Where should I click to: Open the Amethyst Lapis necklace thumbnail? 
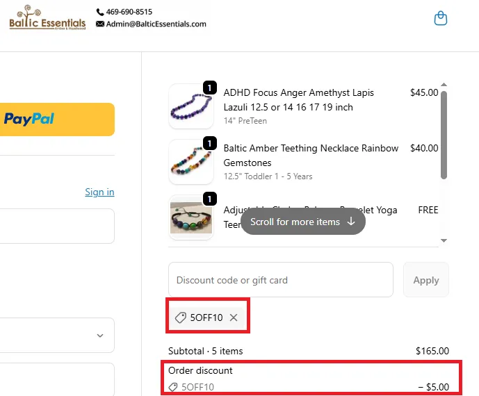pos(190,106)
